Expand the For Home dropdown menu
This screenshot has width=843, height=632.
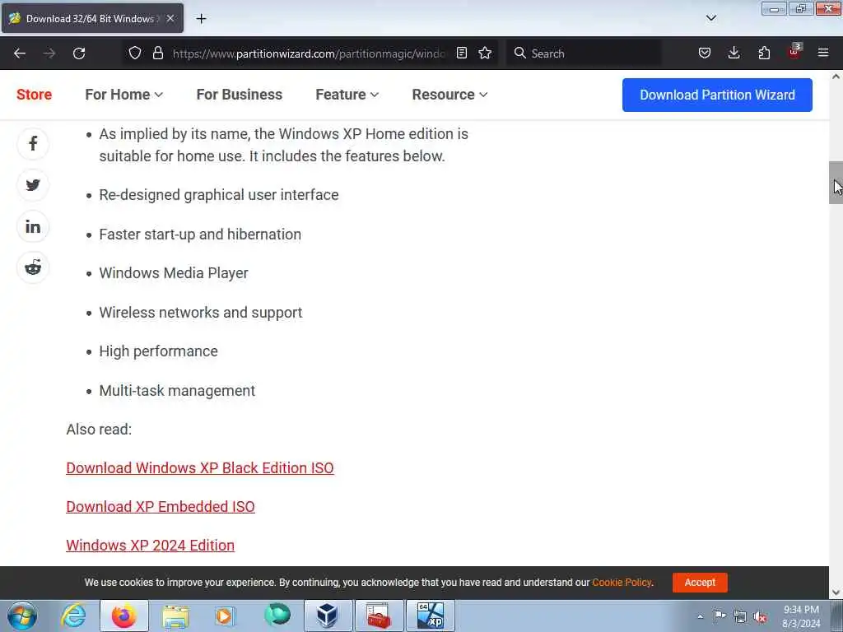pos(123,95)
